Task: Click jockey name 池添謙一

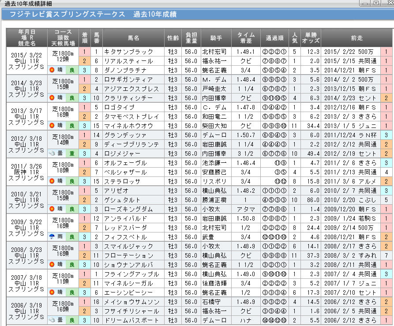Action: click(x=214, y=163)
